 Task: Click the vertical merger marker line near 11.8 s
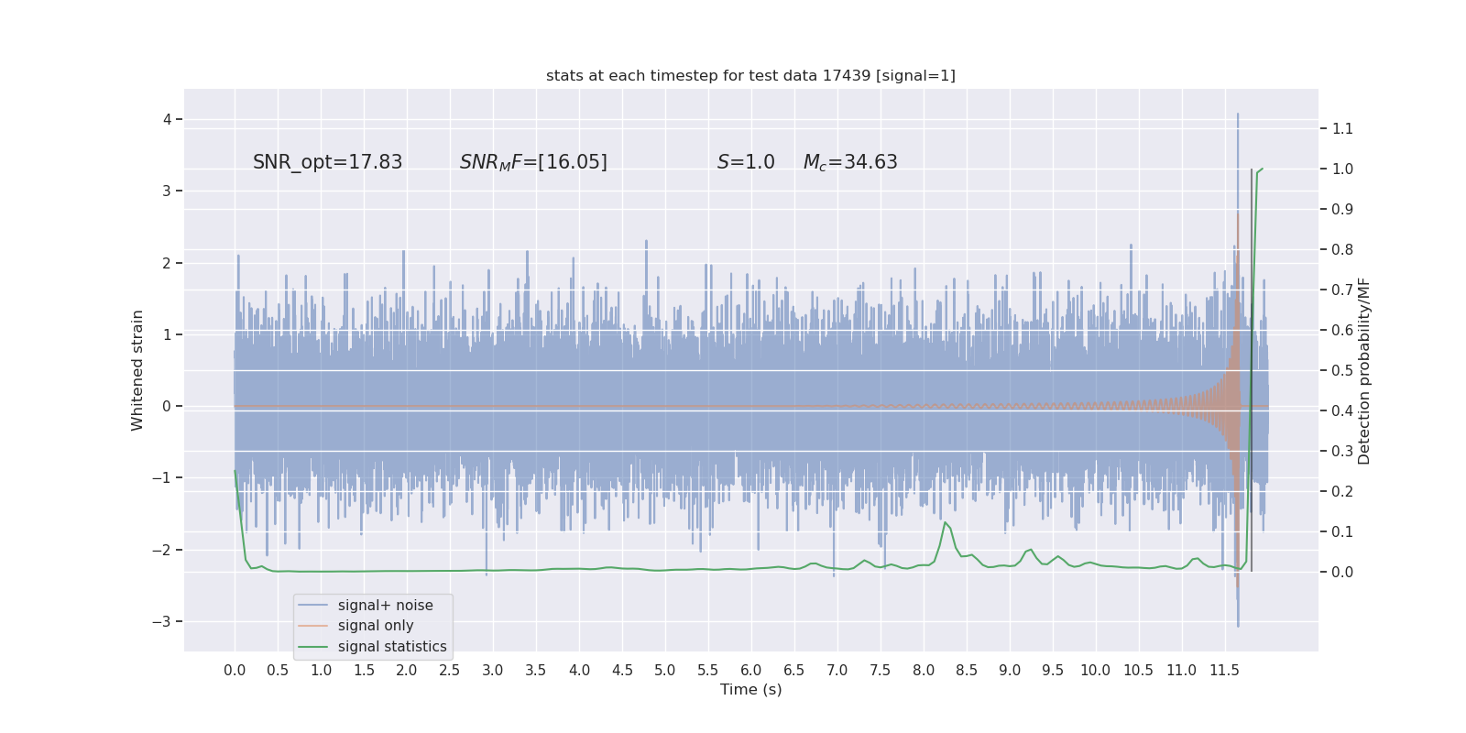click(x=1252, y=370)
